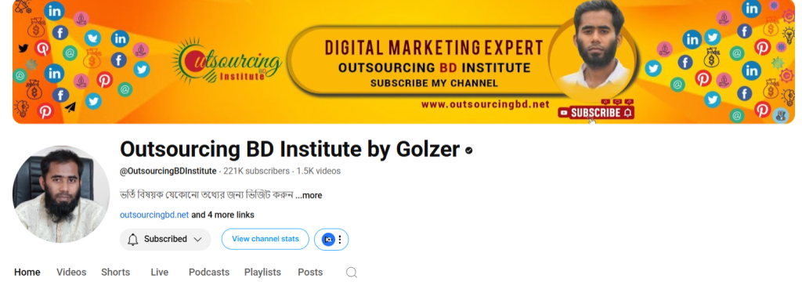
Task: Switch to the Home tab
Action: click(27, 273)
